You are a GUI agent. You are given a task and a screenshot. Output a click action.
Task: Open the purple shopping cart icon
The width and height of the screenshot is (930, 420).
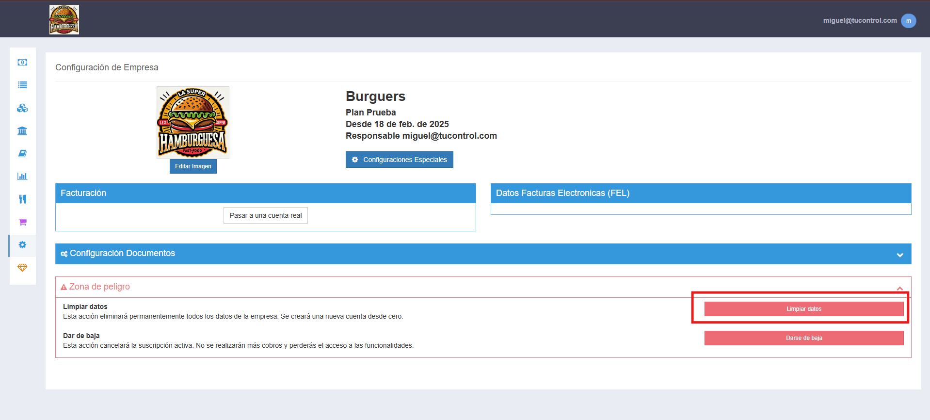point(22,222)
